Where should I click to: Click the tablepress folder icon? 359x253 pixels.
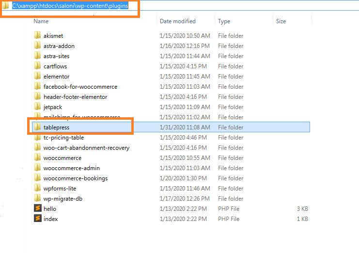point(38,127)
